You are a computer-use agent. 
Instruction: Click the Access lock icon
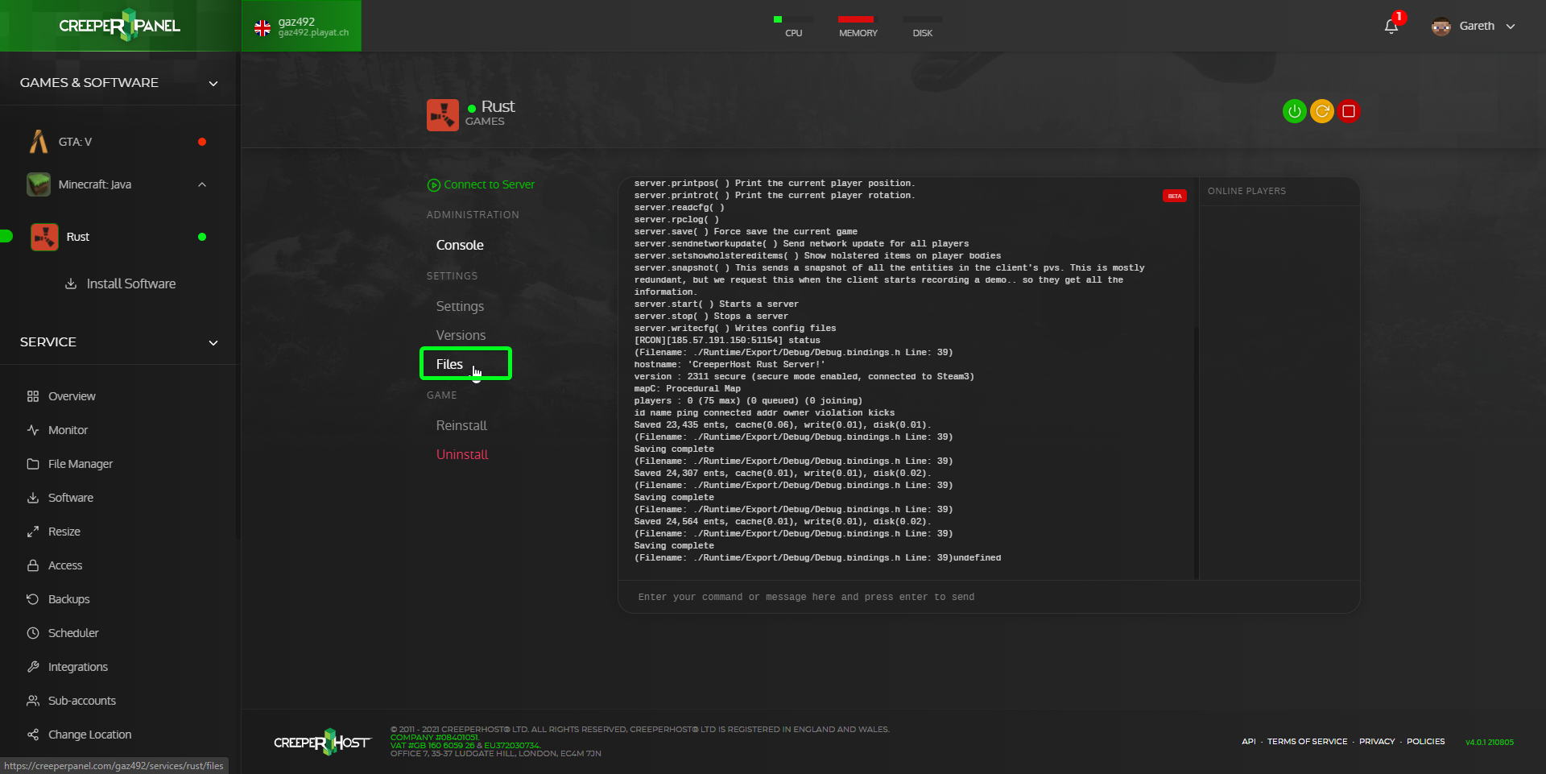pos(33,565)
